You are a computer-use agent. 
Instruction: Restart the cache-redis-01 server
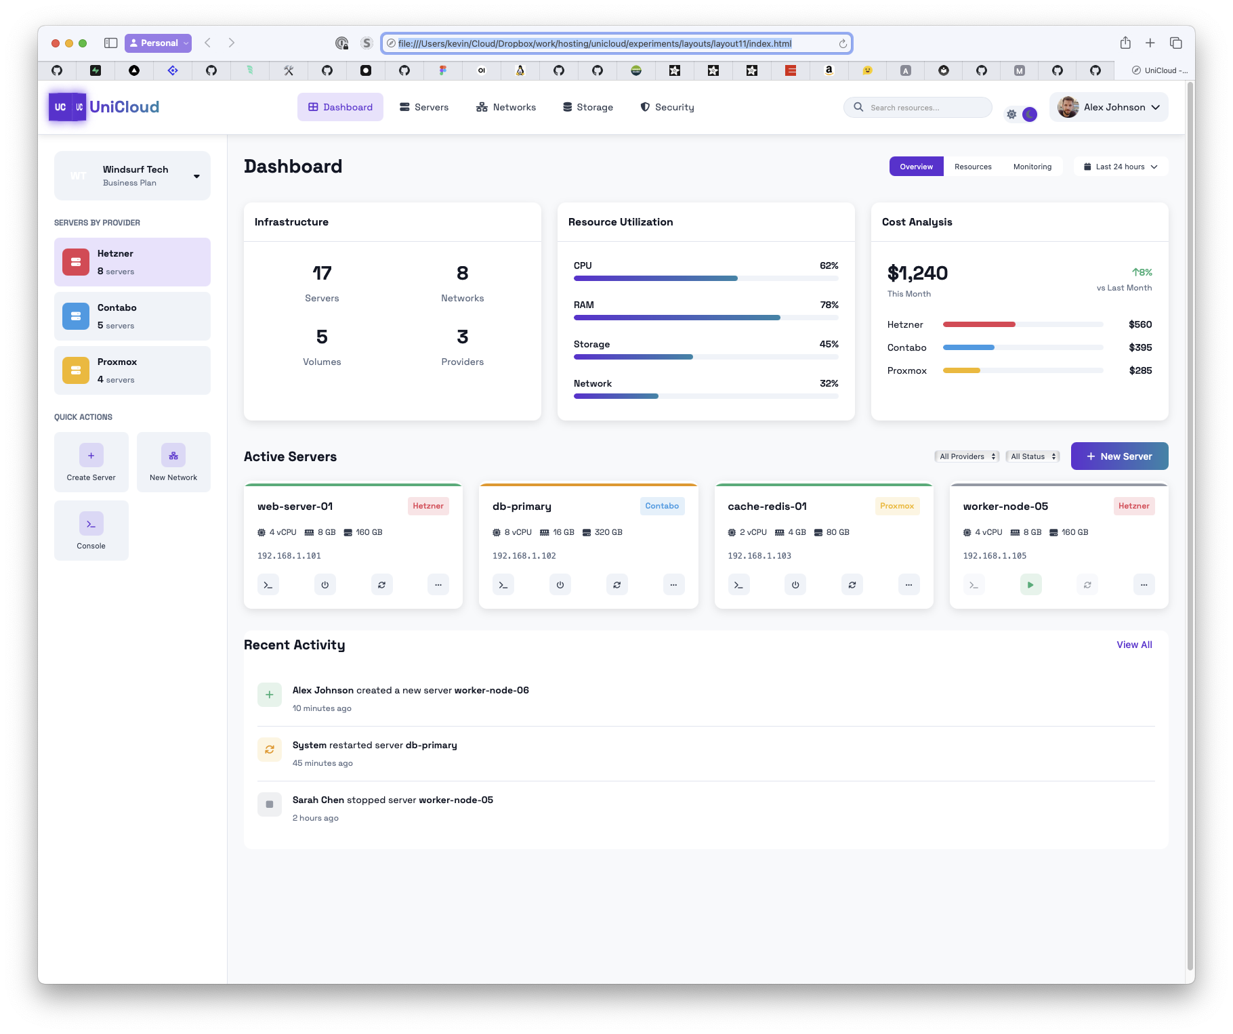click(x=852, y=585)
